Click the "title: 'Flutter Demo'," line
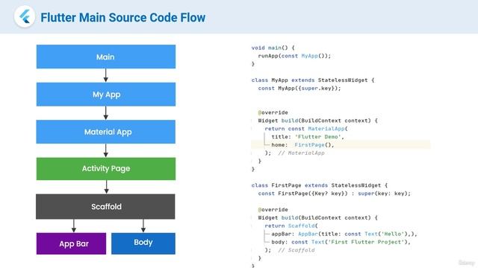478x268 pixels. (x=308, y=137)
